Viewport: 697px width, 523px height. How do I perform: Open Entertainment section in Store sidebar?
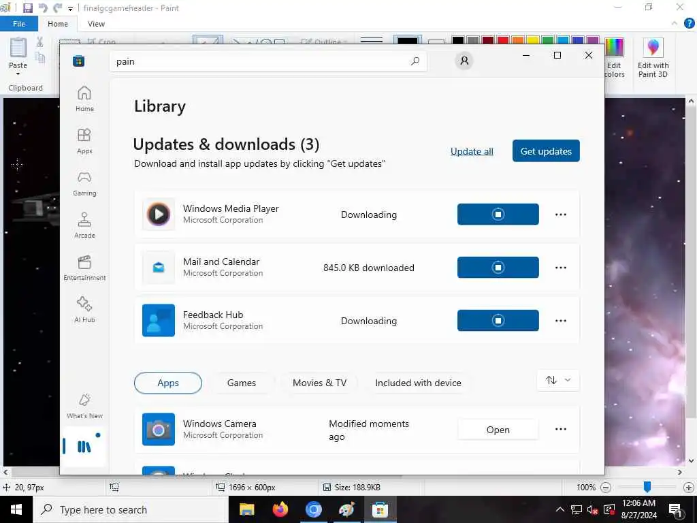pos(84,268)
